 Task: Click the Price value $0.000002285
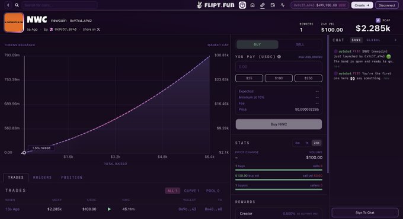[307, 109]
